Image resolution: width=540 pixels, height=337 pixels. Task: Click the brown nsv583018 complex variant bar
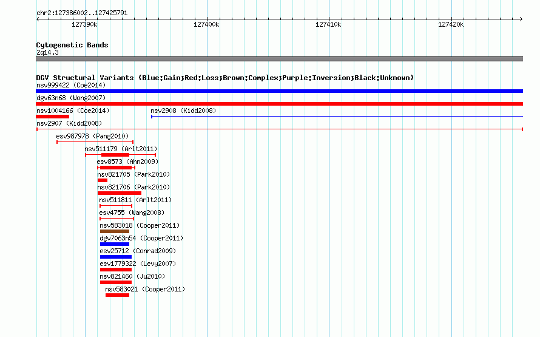pos(115,231)
